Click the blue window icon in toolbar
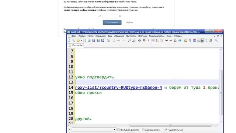236x133 pixels. coord(180,41)
